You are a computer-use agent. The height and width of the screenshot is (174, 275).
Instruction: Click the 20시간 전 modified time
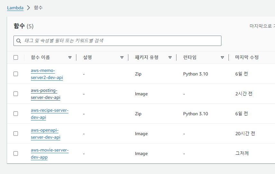click(245, 134)
